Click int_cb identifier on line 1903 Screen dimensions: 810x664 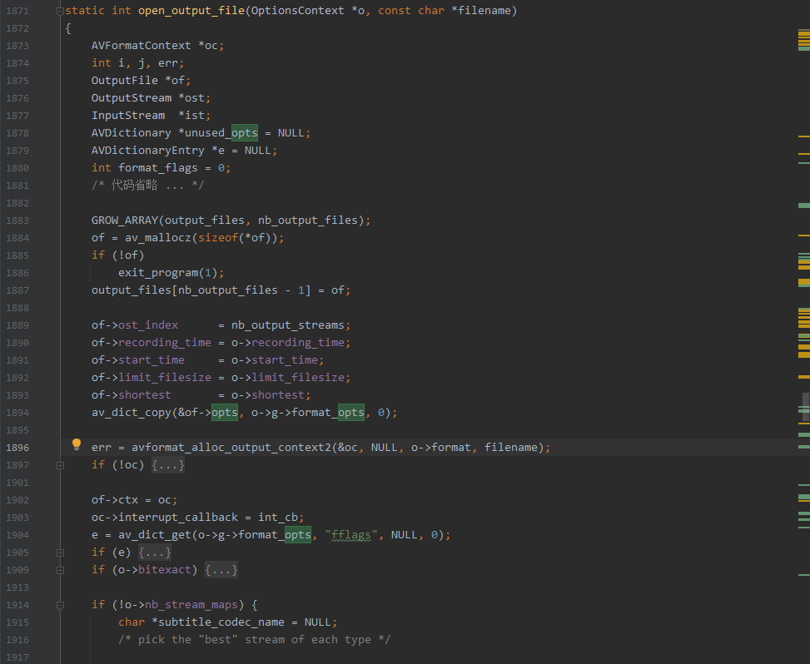(x=278, y=518)
